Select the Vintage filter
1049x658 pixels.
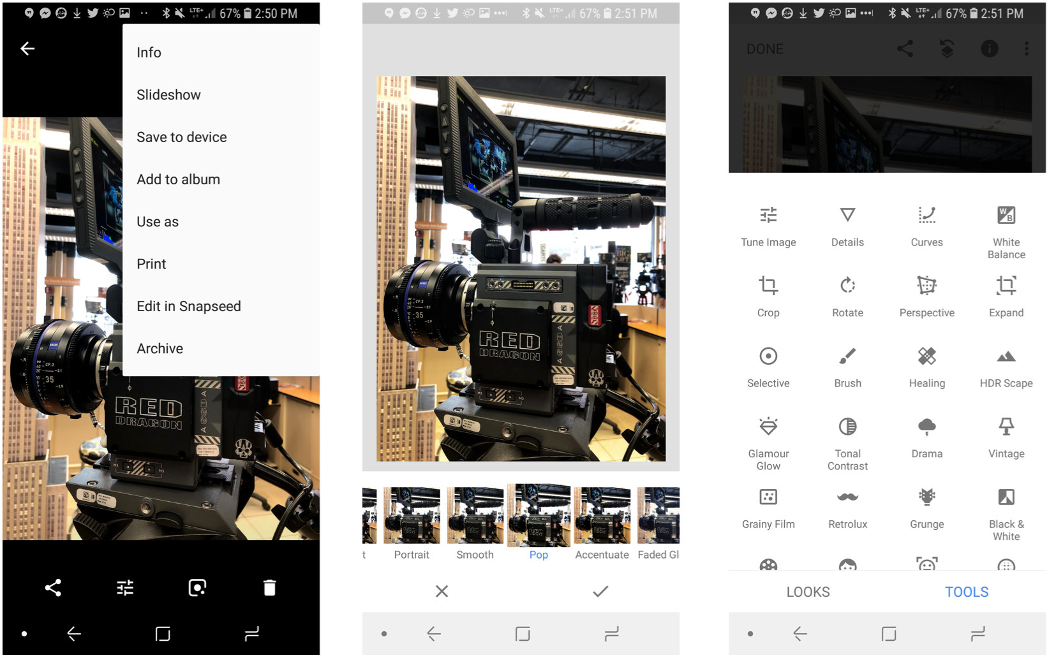click(1006, 438)
